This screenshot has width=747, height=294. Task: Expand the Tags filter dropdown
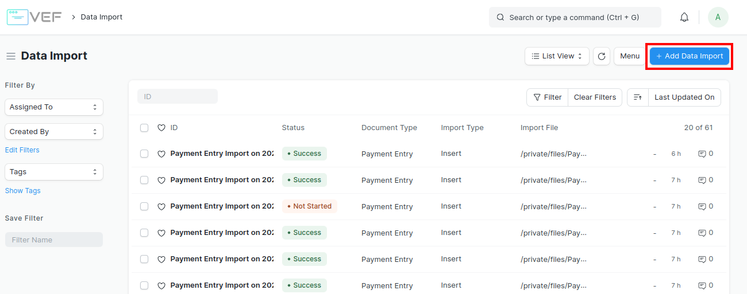(x=54, y=172)
